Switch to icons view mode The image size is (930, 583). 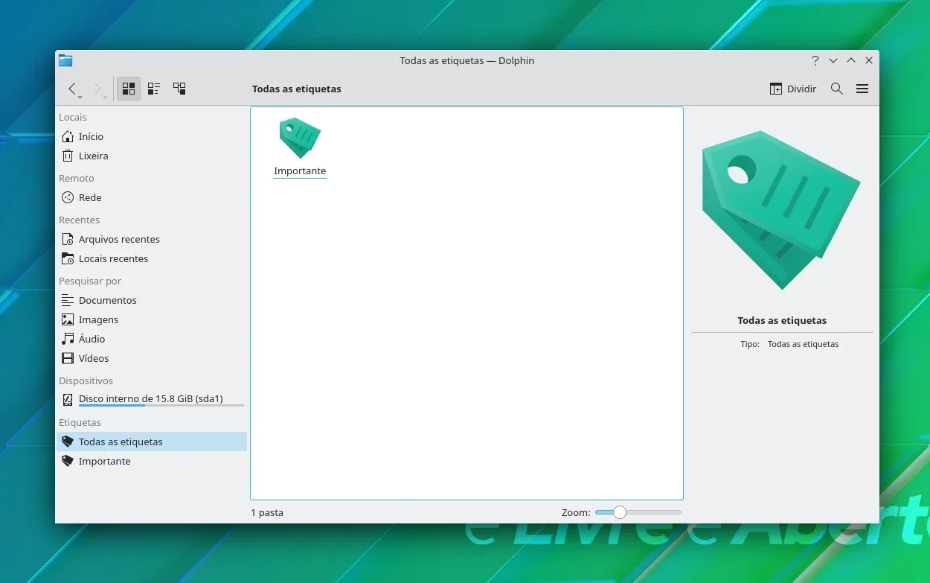[x=129, y=89]
